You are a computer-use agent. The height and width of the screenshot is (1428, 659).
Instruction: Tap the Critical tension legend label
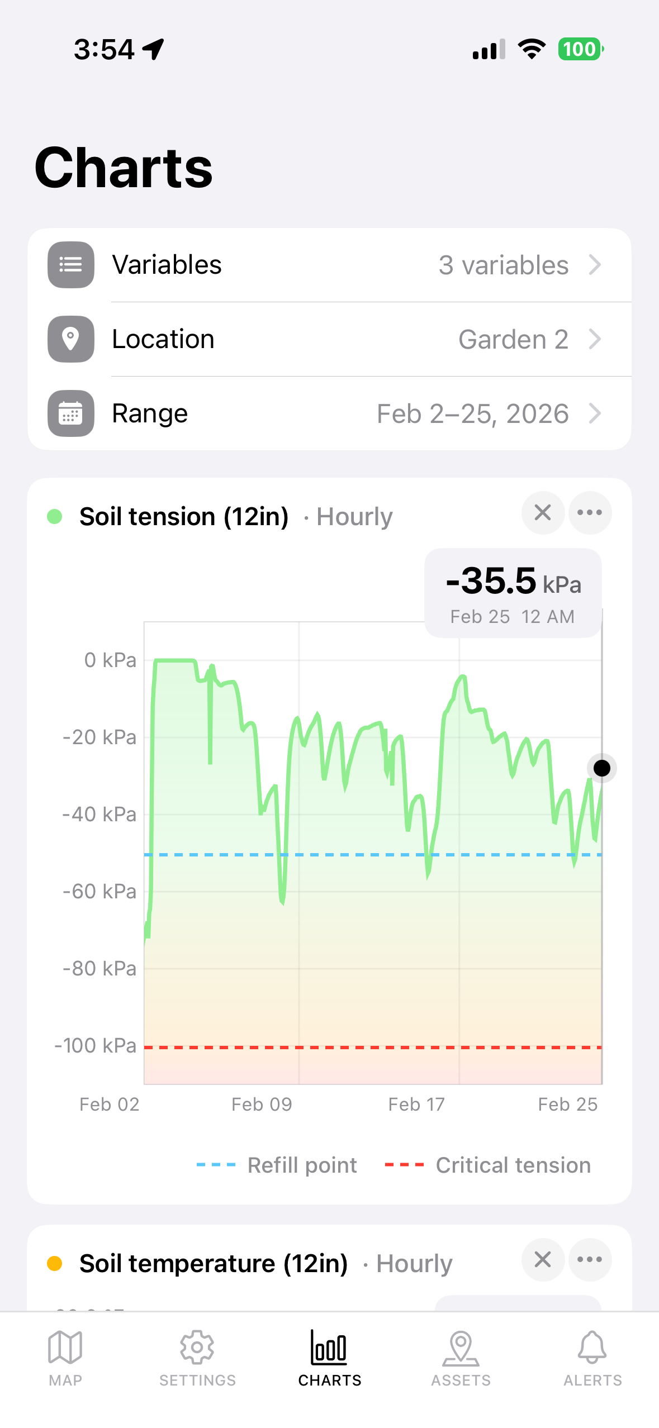coord(513,1165)
